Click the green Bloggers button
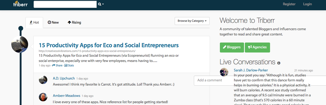Image resolution: width=326 pixels, height=105 pixels. pyautogui.click(x=232, y=47)
